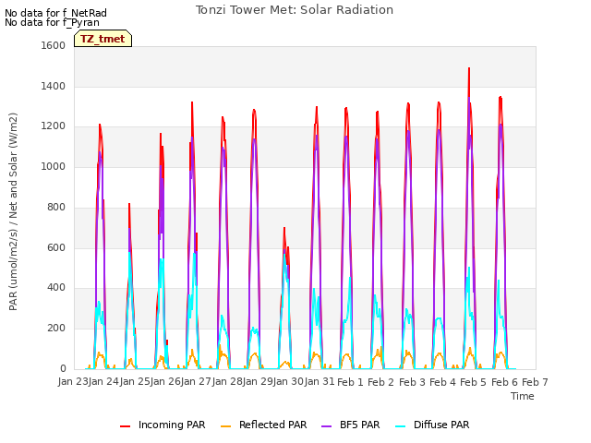Screen dimensions: 591x443
Task: Click the y-axis tick label 400
Action: [x=56, y=287]
